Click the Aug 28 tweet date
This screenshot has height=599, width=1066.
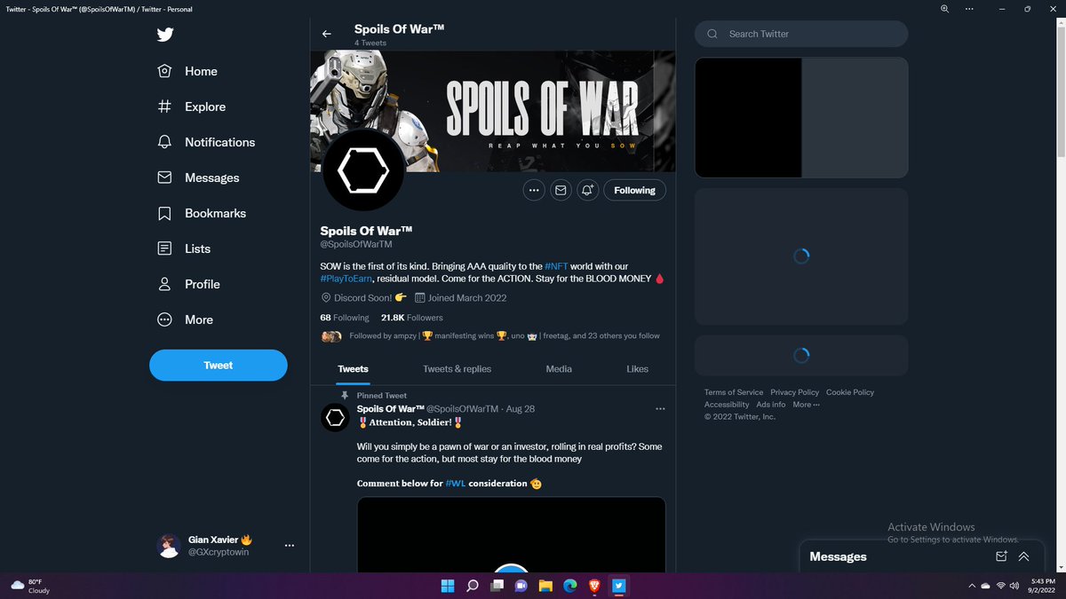(x=520, y=409)
